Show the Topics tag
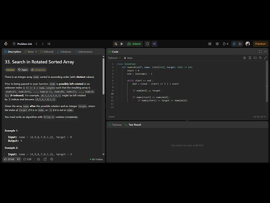 (23, 70)
